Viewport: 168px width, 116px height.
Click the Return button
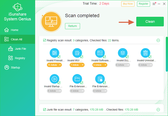point(73,26)
